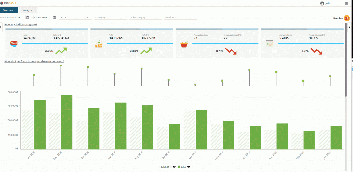Click 'How my indicators grow?' heading

[x=21, y=25]
